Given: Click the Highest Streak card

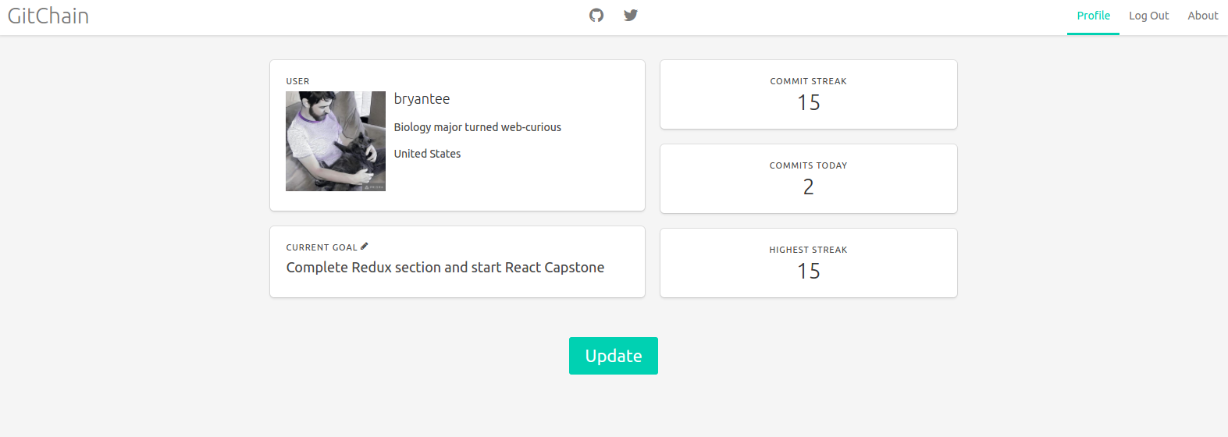Looking at the screenshot, I should 809,263.
